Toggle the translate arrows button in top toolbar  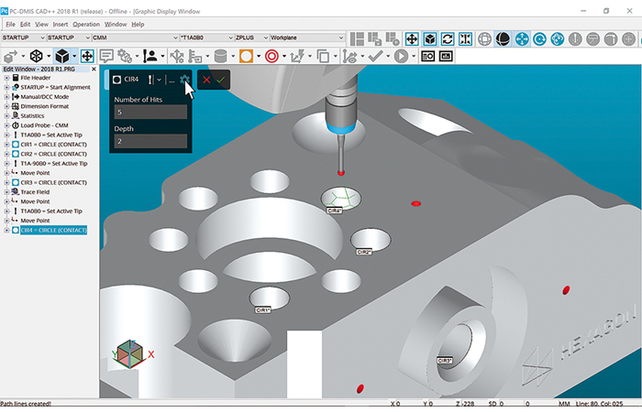pos(412,39)
